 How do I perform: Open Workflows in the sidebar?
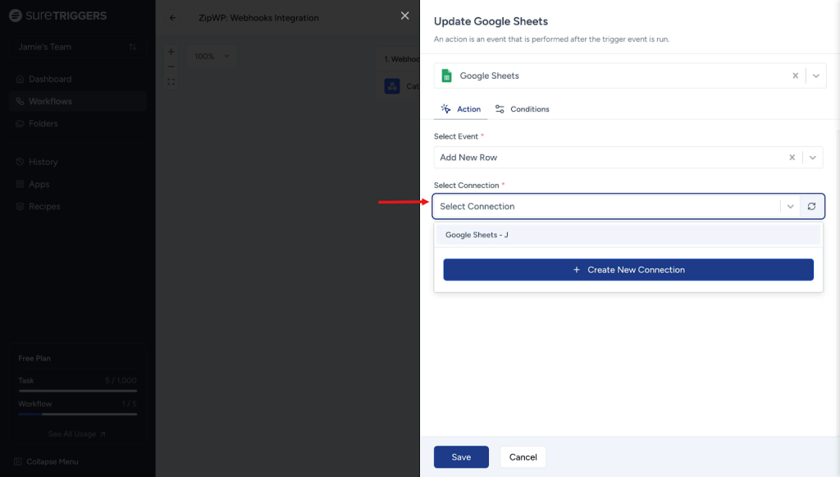coord(50,101)
